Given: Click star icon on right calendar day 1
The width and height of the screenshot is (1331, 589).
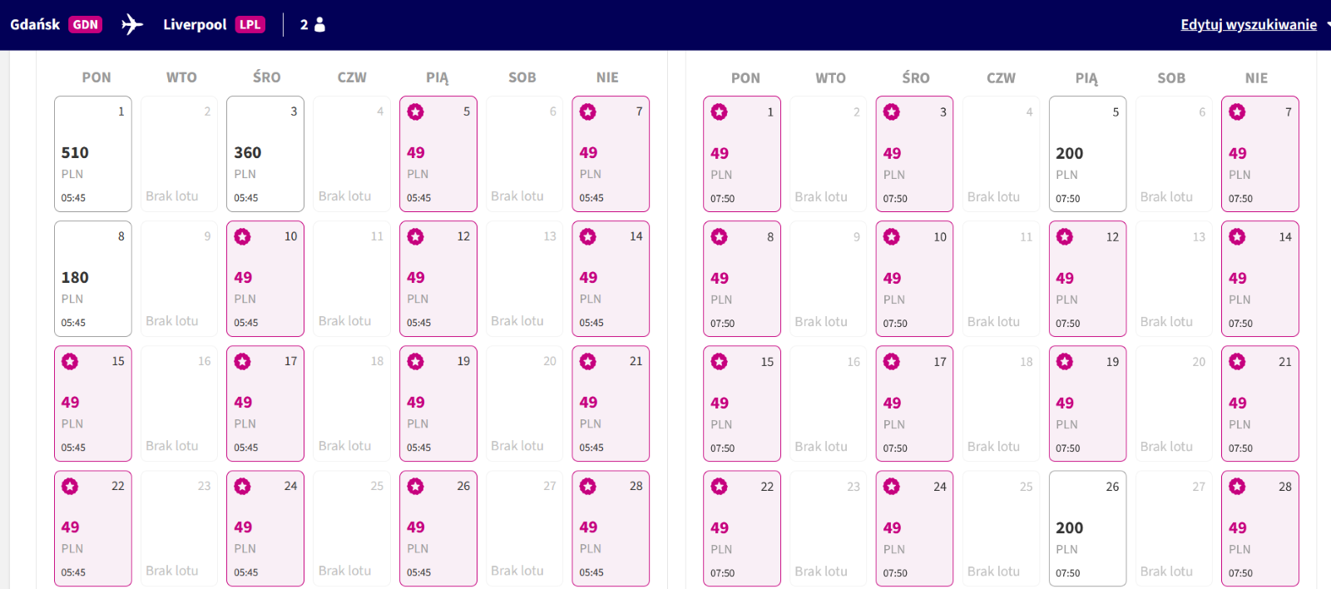Looking at the screenshot, I should pos(720,111).
